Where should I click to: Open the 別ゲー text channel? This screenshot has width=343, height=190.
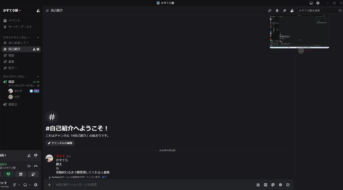tap(21, 68)
